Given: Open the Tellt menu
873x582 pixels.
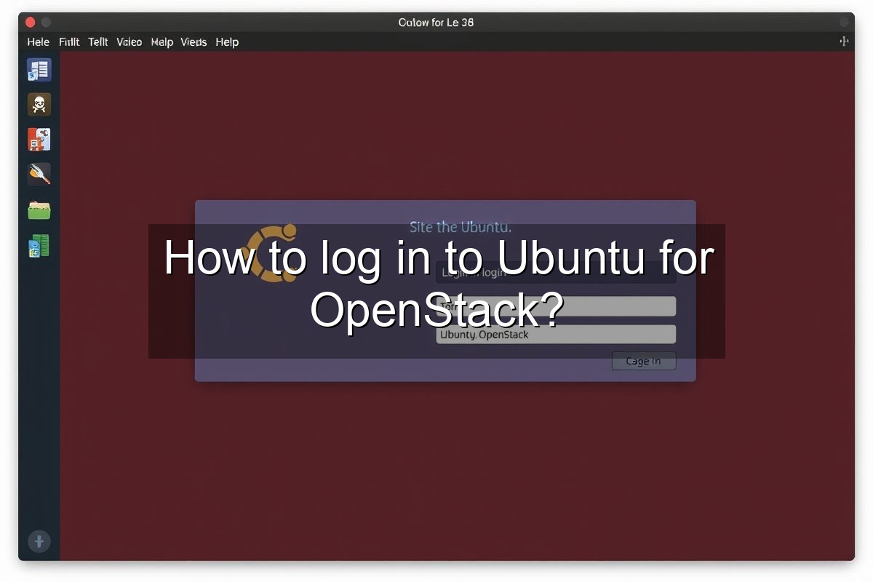Looking at the screenshot, I should click(98, 42).
